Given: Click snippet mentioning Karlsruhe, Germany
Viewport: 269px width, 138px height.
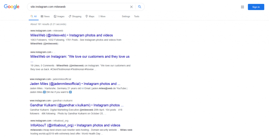Looking at the screenshot, I should point(79,90).
